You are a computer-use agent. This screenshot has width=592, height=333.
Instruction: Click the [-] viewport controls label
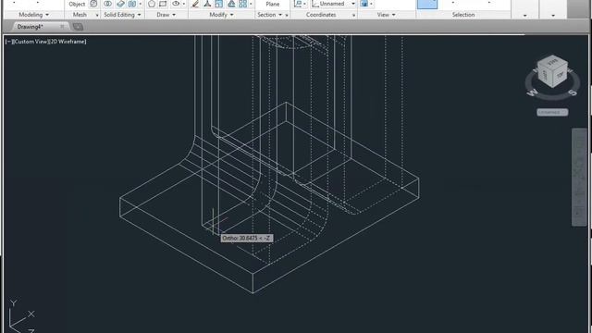pos(8,42)
